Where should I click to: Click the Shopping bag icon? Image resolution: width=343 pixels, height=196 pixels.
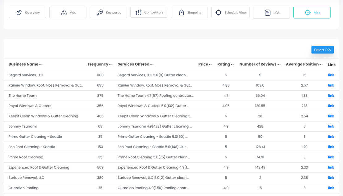(181, 13)
